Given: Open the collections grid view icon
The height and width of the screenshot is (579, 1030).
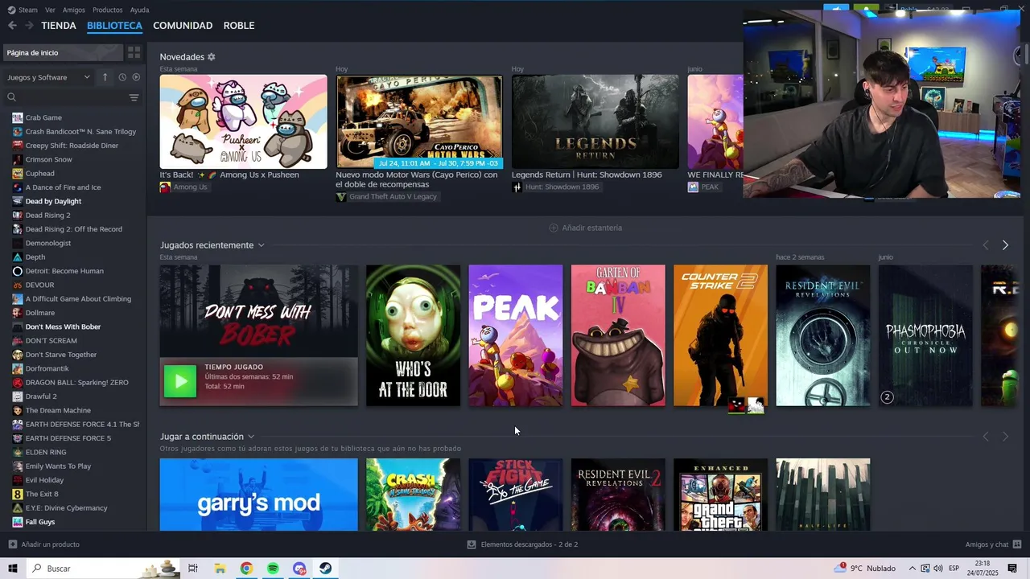Looking at the screenshot, I should 134,52.
